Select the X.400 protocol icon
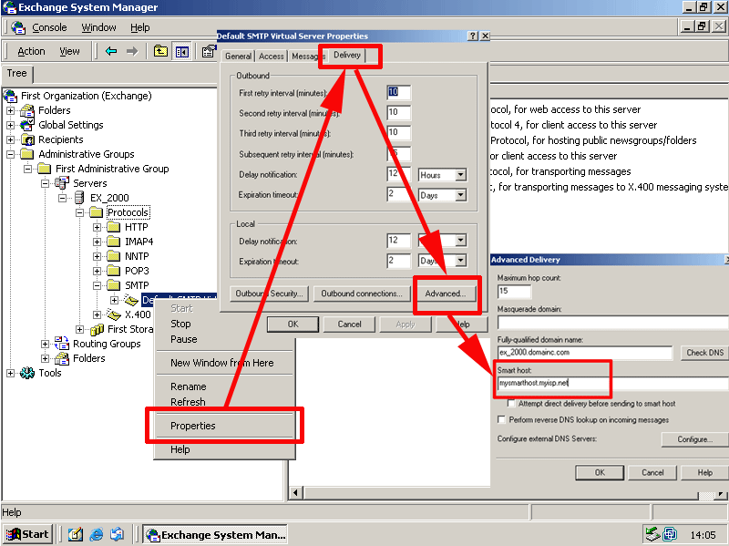The image size is (729, 546). pos(113,314)
